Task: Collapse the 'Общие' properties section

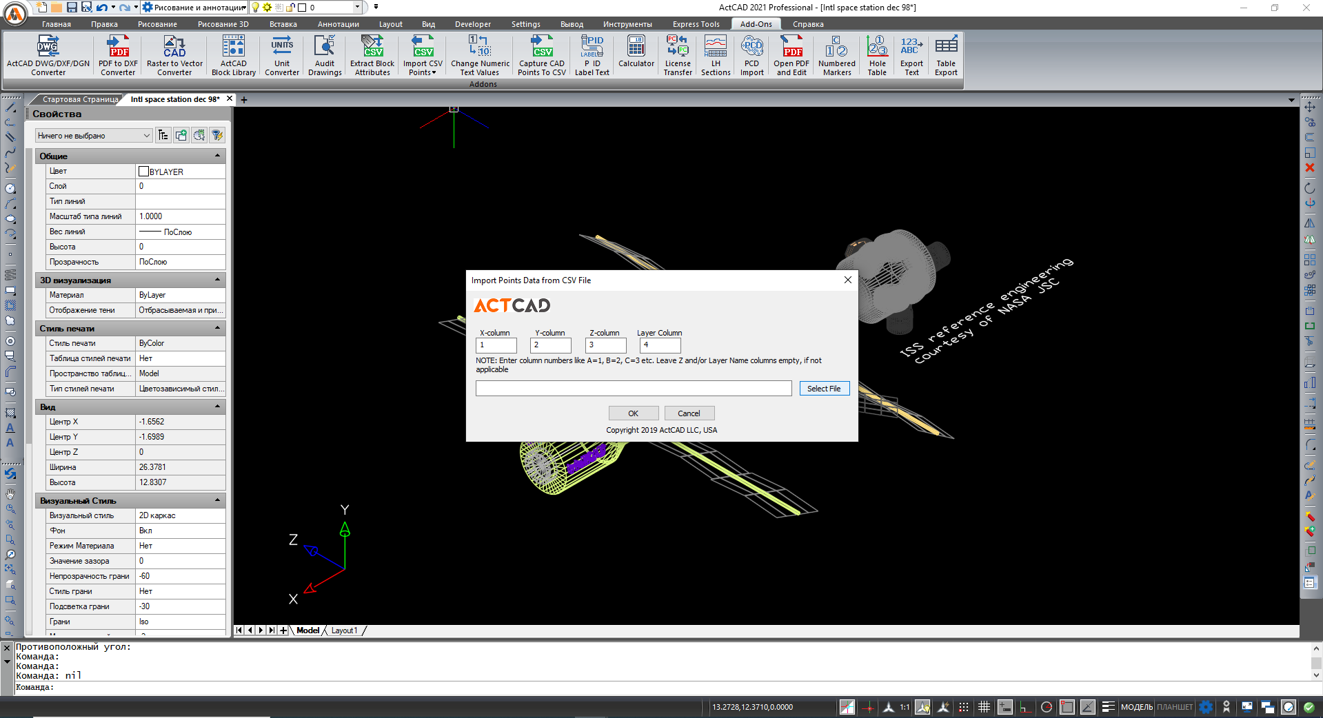Action: (x=217, y=156)
